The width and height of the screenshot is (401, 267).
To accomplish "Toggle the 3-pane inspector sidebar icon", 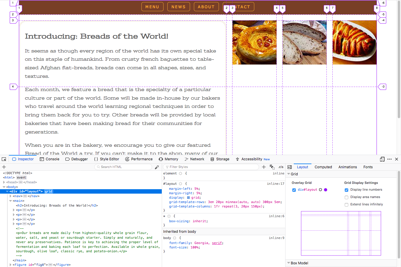I will point(290,167).
